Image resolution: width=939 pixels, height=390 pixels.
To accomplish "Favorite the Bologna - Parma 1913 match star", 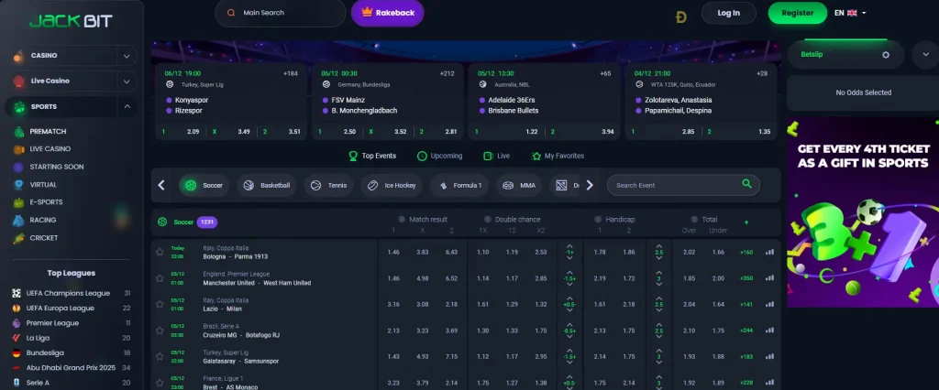I will pyautogui.click(x=160, y=252).
